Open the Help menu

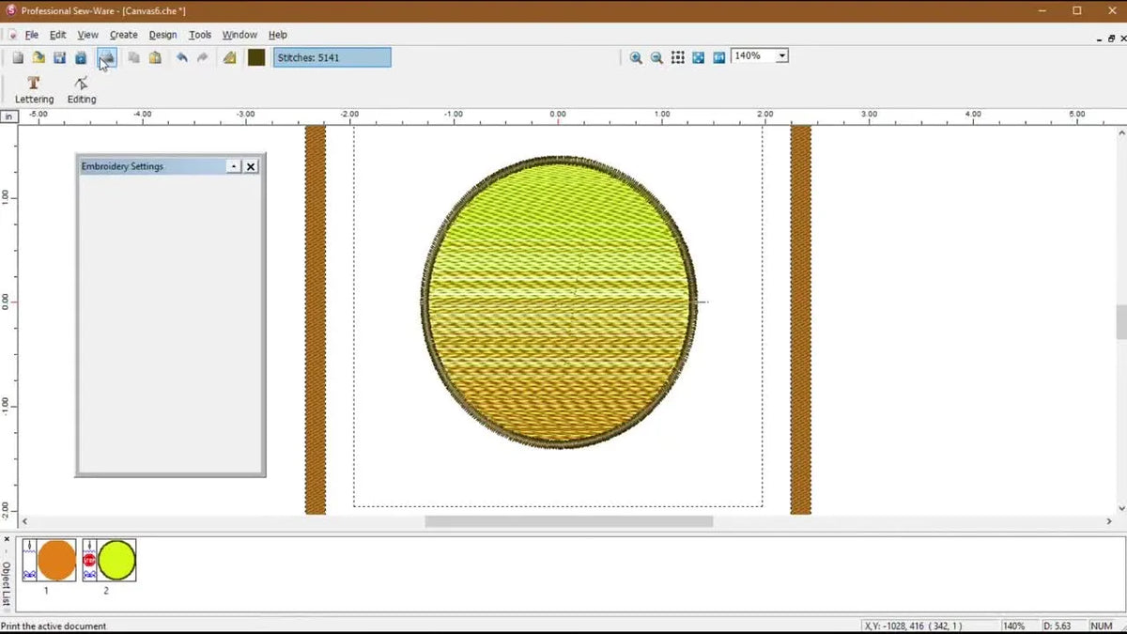point(278,35)
